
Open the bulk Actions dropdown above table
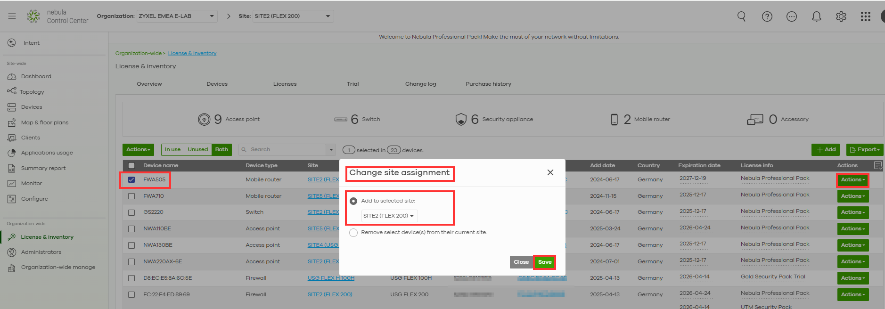138,150
